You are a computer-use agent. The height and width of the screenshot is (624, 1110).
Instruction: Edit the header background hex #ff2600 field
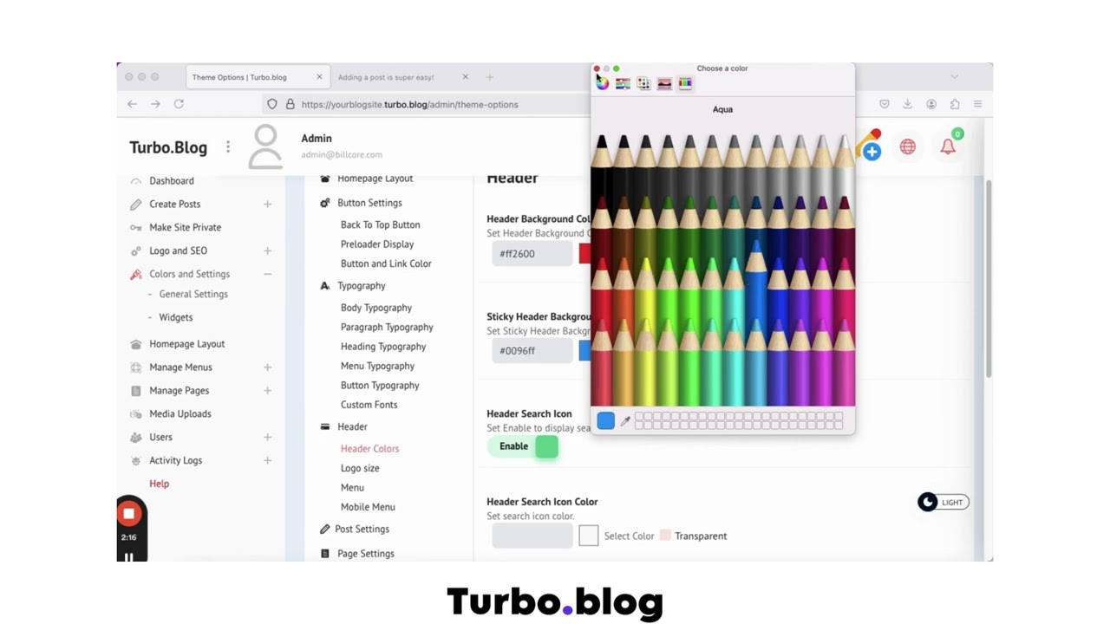click(x=532, y=254)
